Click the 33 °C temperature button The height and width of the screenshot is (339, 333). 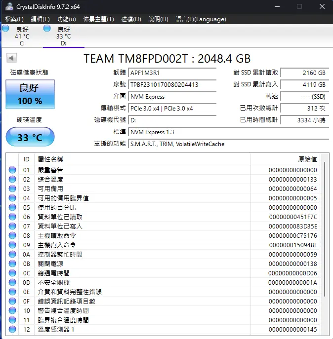tap(30, 137)
